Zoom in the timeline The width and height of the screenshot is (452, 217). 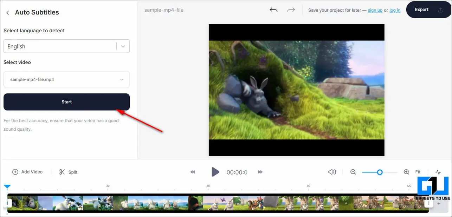click(x=406, y=172)
